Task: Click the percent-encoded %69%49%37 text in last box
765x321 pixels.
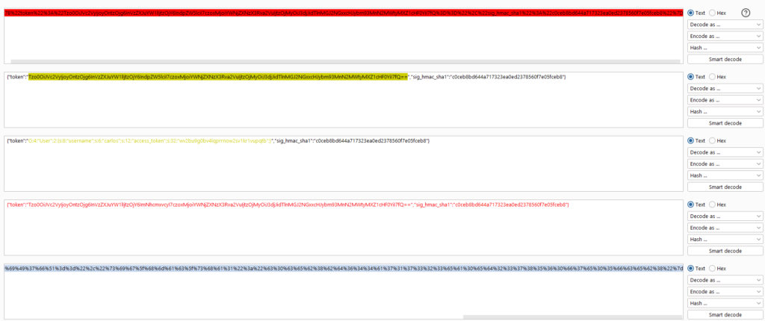Action: click(344, 268)
